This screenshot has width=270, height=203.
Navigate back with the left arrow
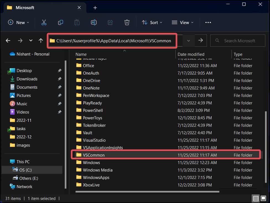[x=8, y=41]
